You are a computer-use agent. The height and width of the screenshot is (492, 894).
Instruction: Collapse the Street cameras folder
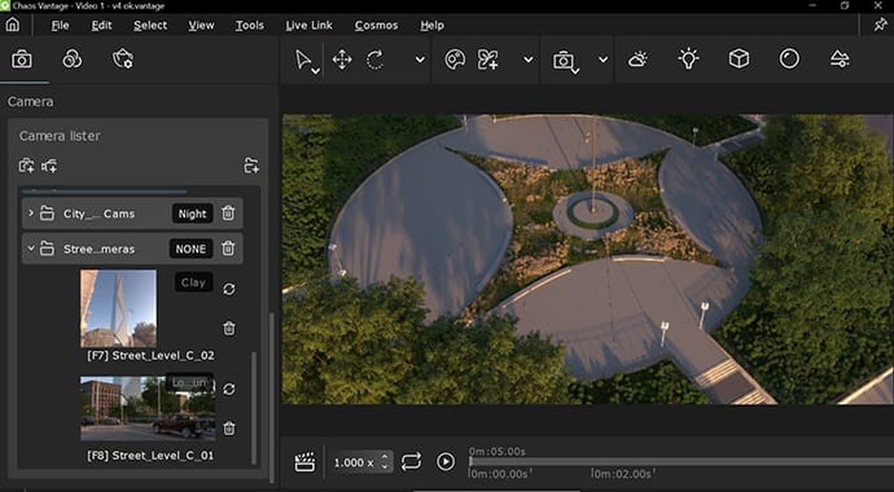click(x=31, y=248)
